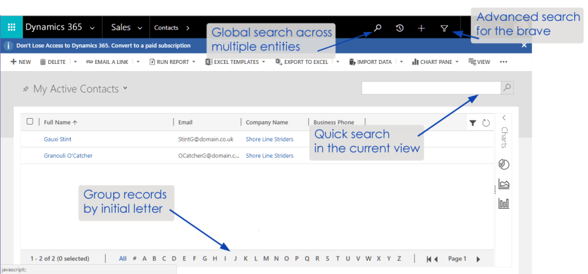Toggle the select-all records checkbox
Image resolution: width=588 pixels, height=274 pixels.
(30, 121)
